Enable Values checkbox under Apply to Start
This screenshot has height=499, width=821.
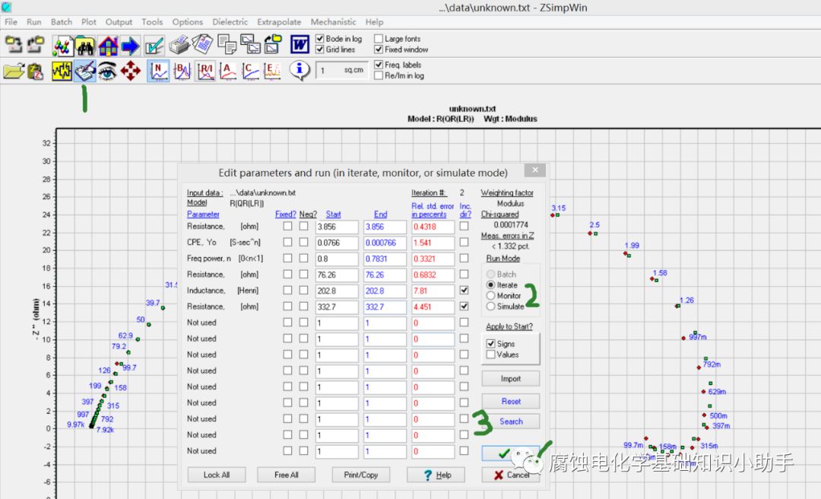coord(490,354)
